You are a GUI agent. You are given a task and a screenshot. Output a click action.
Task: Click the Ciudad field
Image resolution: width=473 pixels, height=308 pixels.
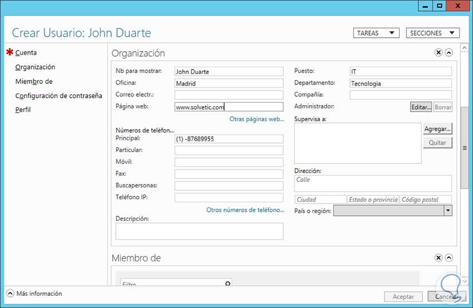(x=321, y=200)
